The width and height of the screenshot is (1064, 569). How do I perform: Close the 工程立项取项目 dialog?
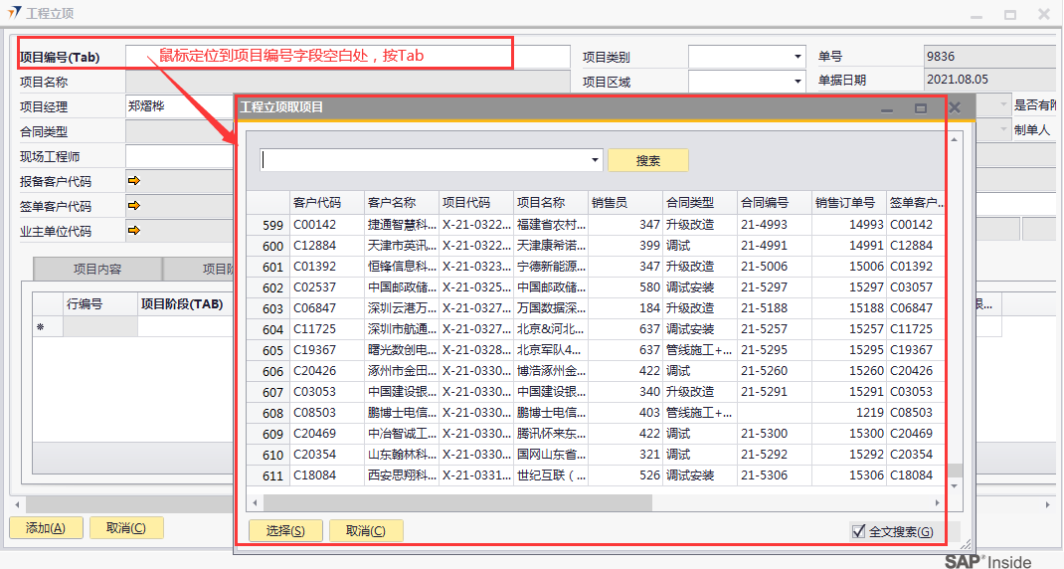coord(954,107)
